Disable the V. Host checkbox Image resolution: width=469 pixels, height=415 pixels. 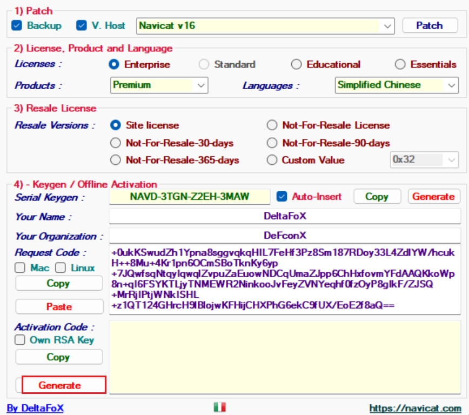pos(82,25)
